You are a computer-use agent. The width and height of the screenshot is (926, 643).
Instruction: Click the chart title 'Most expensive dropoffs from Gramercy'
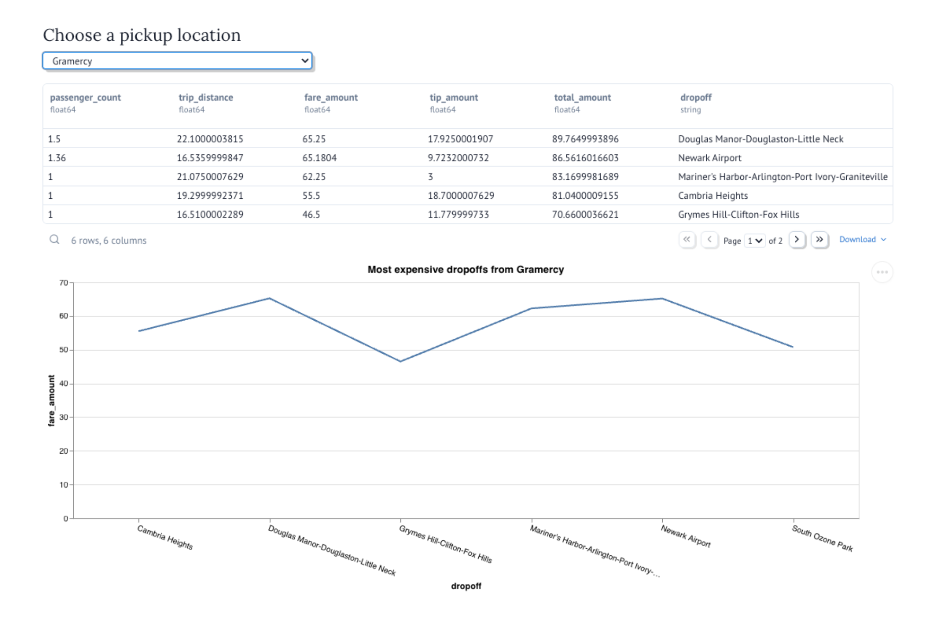pyautogui.click(x=465, y=270)
